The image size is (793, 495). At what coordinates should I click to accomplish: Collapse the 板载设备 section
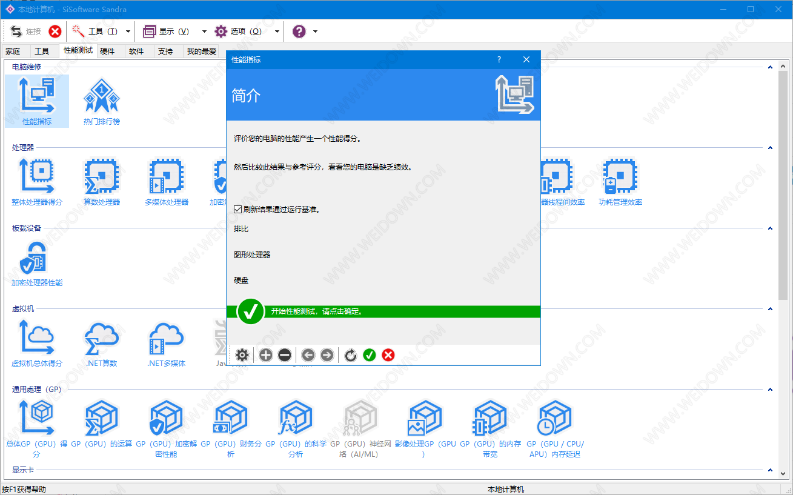[x=771, y=228]
